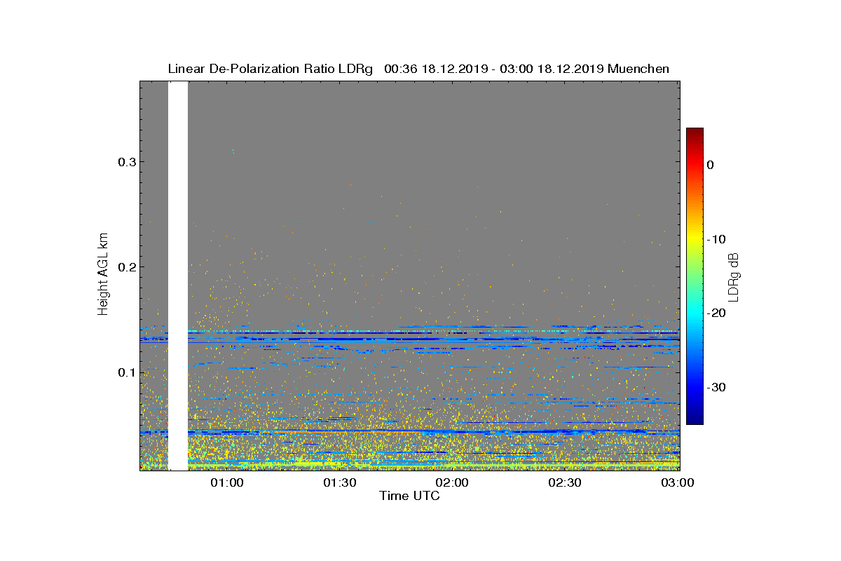The width and height of the screenshot is (841, 561).
Task: Click the 'Time UTC' axis label
Action: point(410,496)
